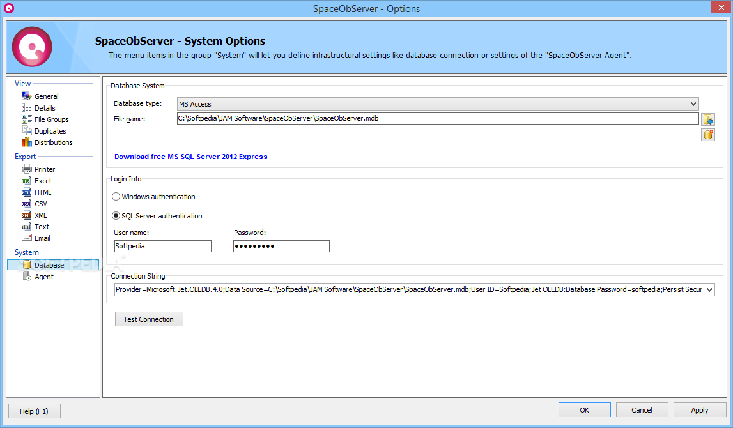Image resolution: width=733 pixels, height=428 pixels.
Task: Open XML export options
Action: 41,215
